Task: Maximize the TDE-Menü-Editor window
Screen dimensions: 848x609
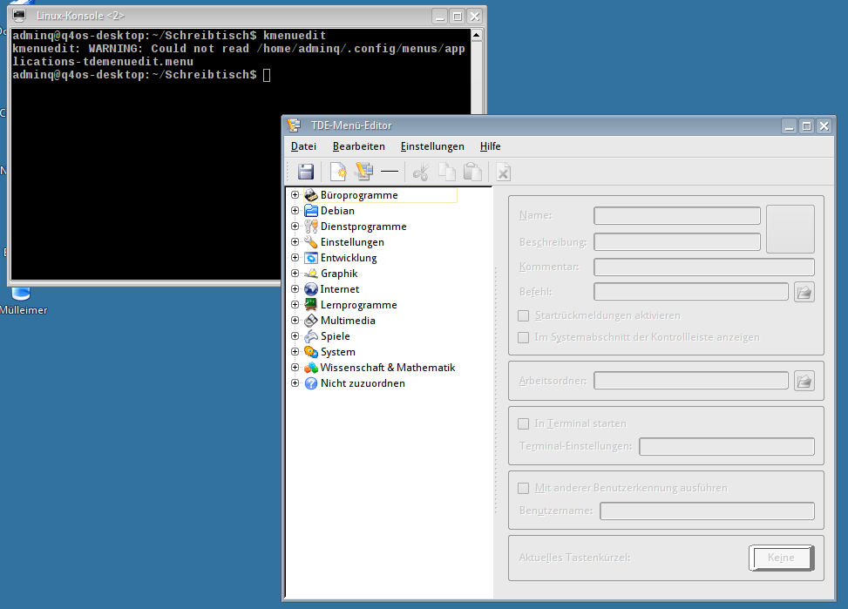Action: click(806, 126)
